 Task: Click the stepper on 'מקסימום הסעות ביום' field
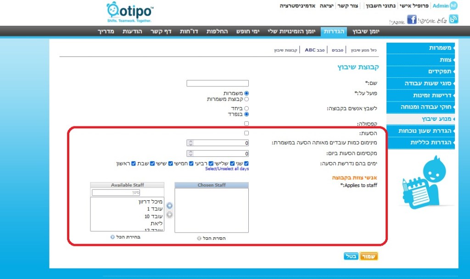click(191, 154)
